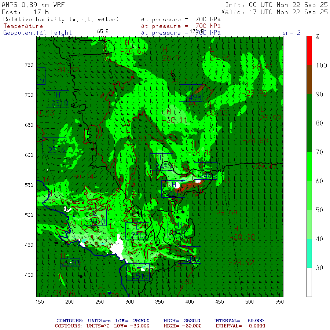Image resolution: width=330 pixels, height=330 pixels.
Task: Click the blue 'Geopotential height' legend label
Action: point(37,33)
